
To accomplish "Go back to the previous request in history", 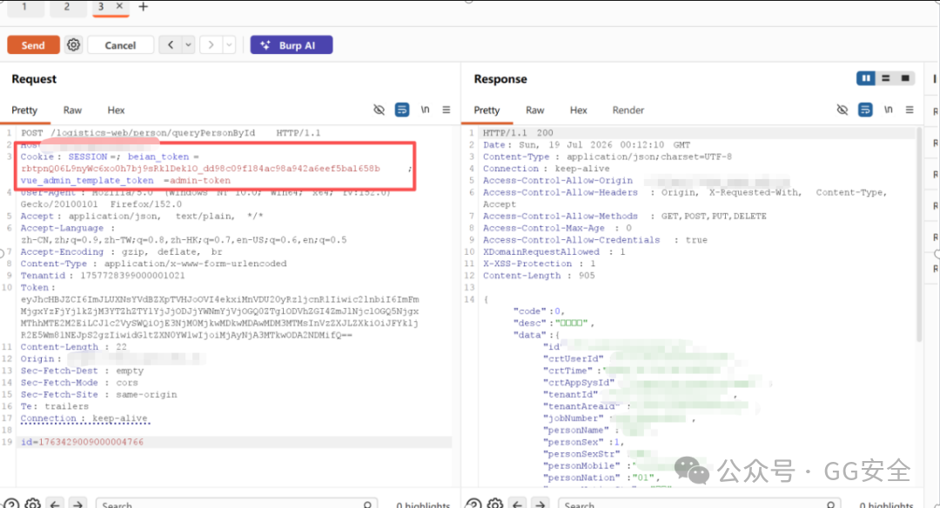I will [x=171, y=45].
